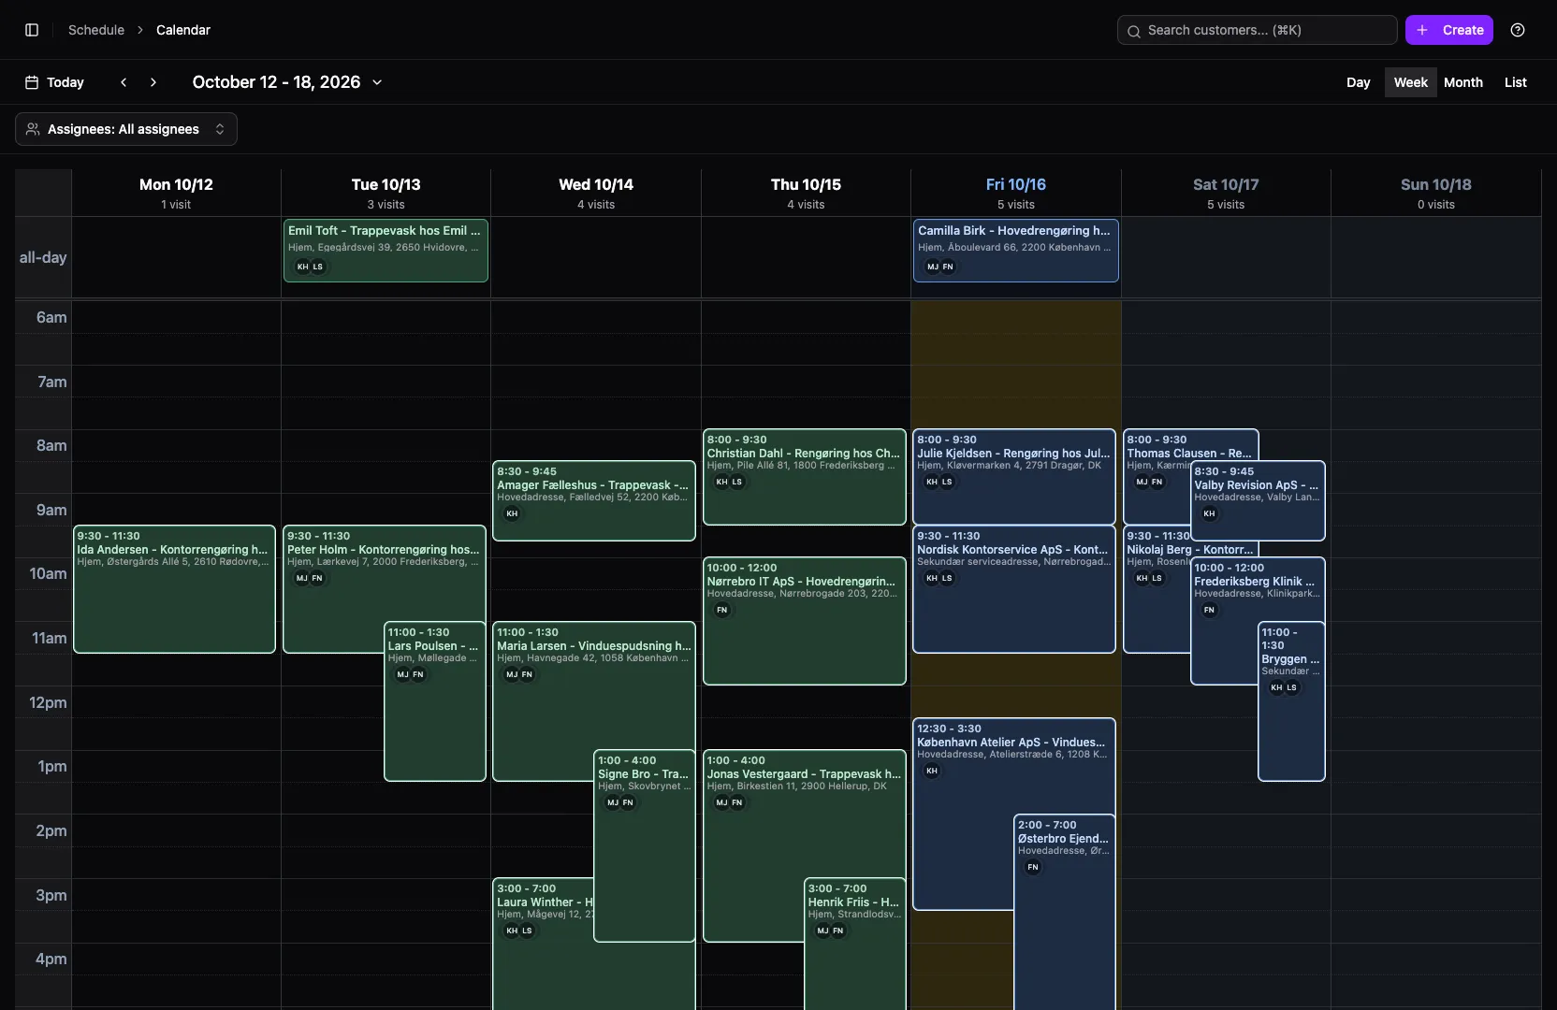1557x1010 pixels.
Task: Open Schedule breadcrumb link
Action: (96, 30)
